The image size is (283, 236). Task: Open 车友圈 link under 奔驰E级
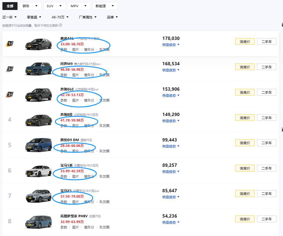(104, 126)
